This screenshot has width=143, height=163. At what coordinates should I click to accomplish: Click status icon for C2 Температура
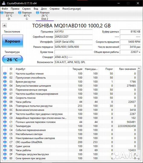tap(5, 126)
